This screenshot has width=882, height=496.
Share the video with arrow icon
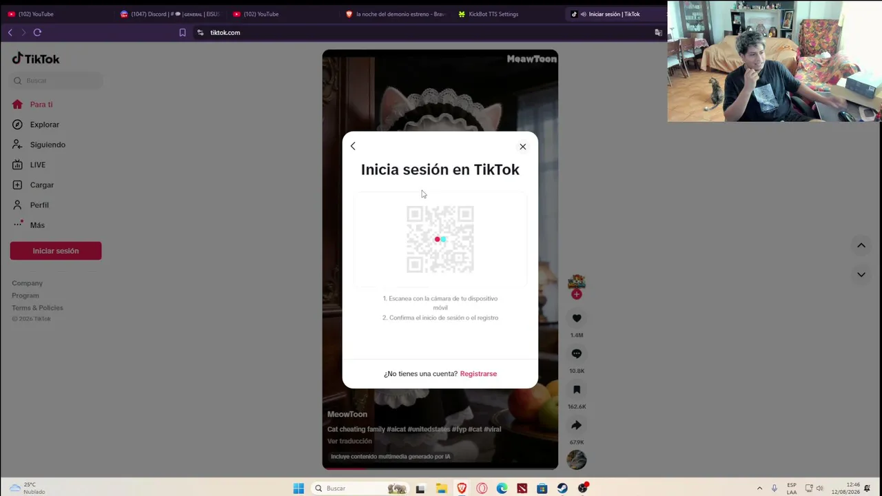pyautogui.click(x=577, y=426)
